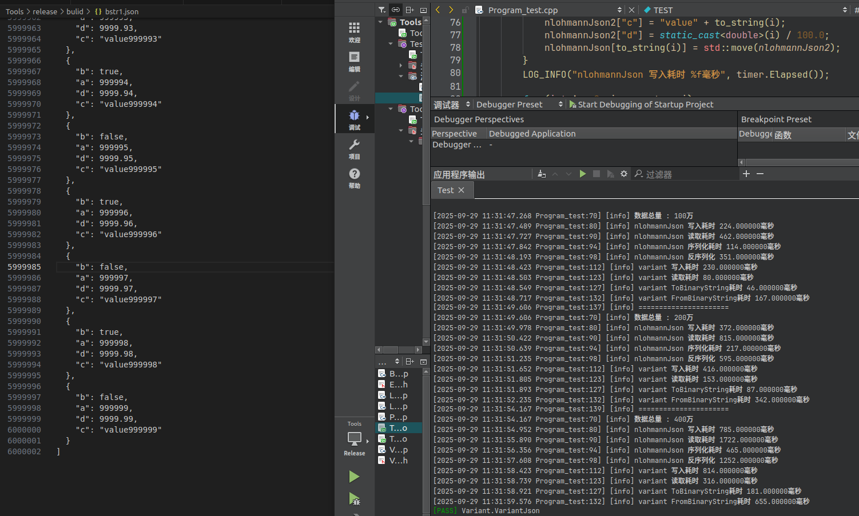Collapse the Tools node in the project tree
Screen dimensions: 859x516
click(x=380, y=22)
